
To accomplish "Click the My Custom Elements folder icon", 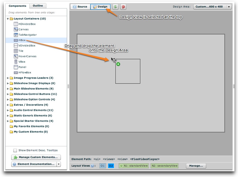I will [x=11, y=132].
